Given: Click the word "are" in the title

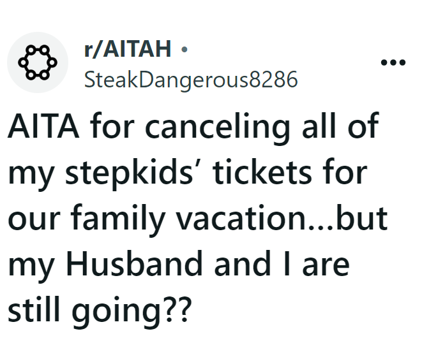Looking at the screenshot, I should (x=324, y=264).
